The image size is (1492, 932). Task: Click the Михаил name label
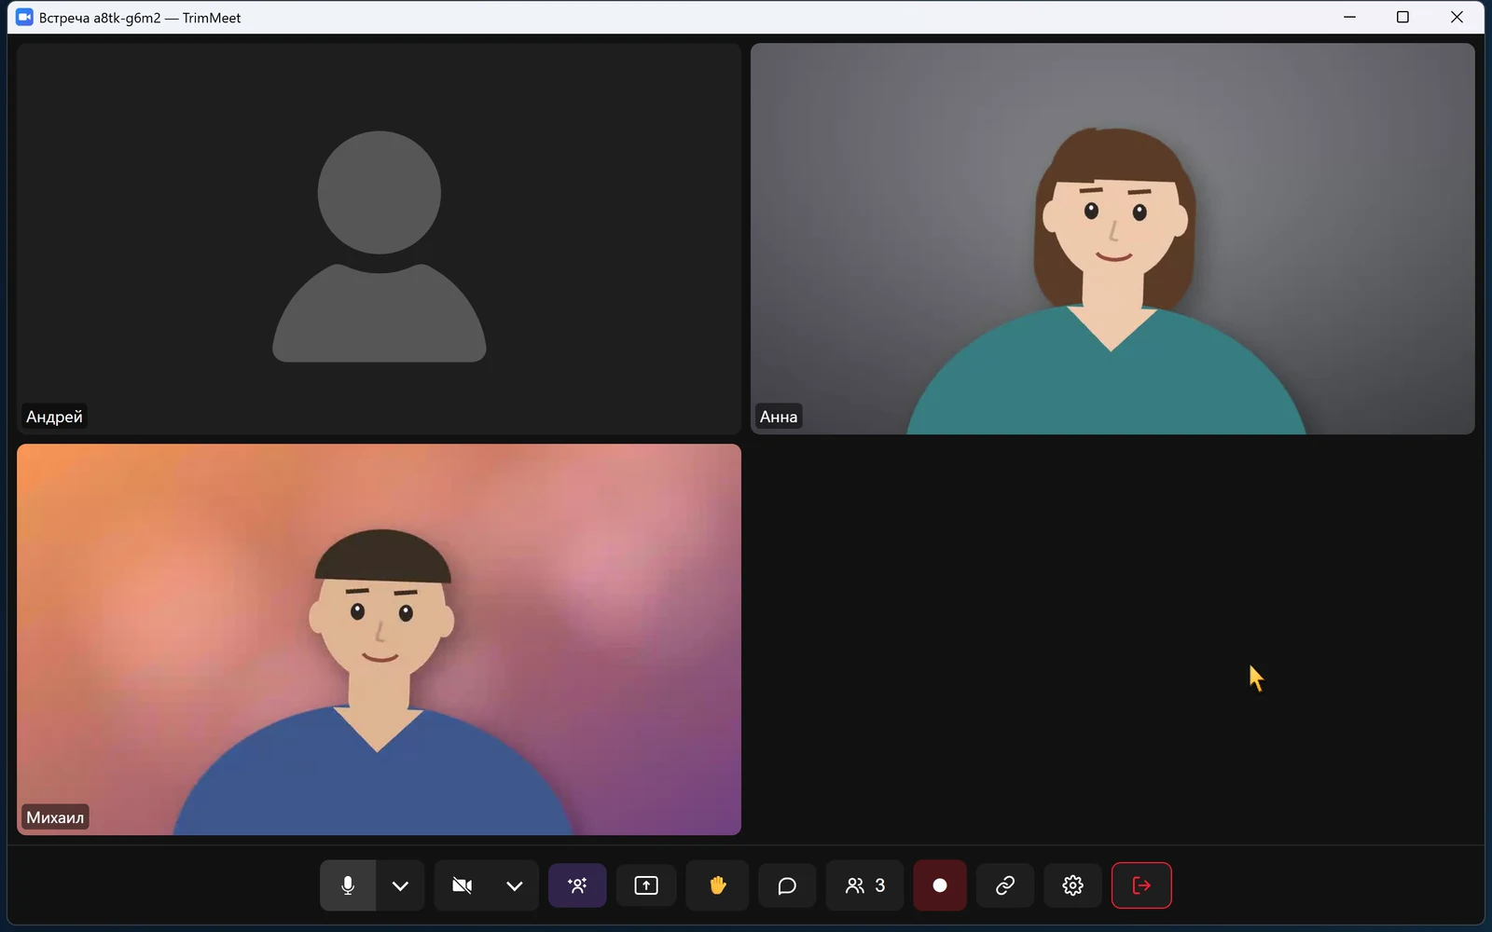click(x=55, y=817)
